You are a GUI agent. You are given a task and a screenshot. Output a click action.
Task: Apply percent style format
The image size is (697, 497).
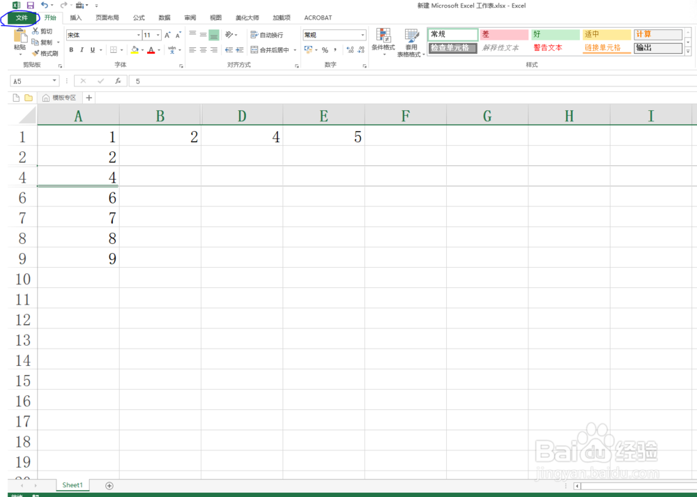[x=325, y=49]
